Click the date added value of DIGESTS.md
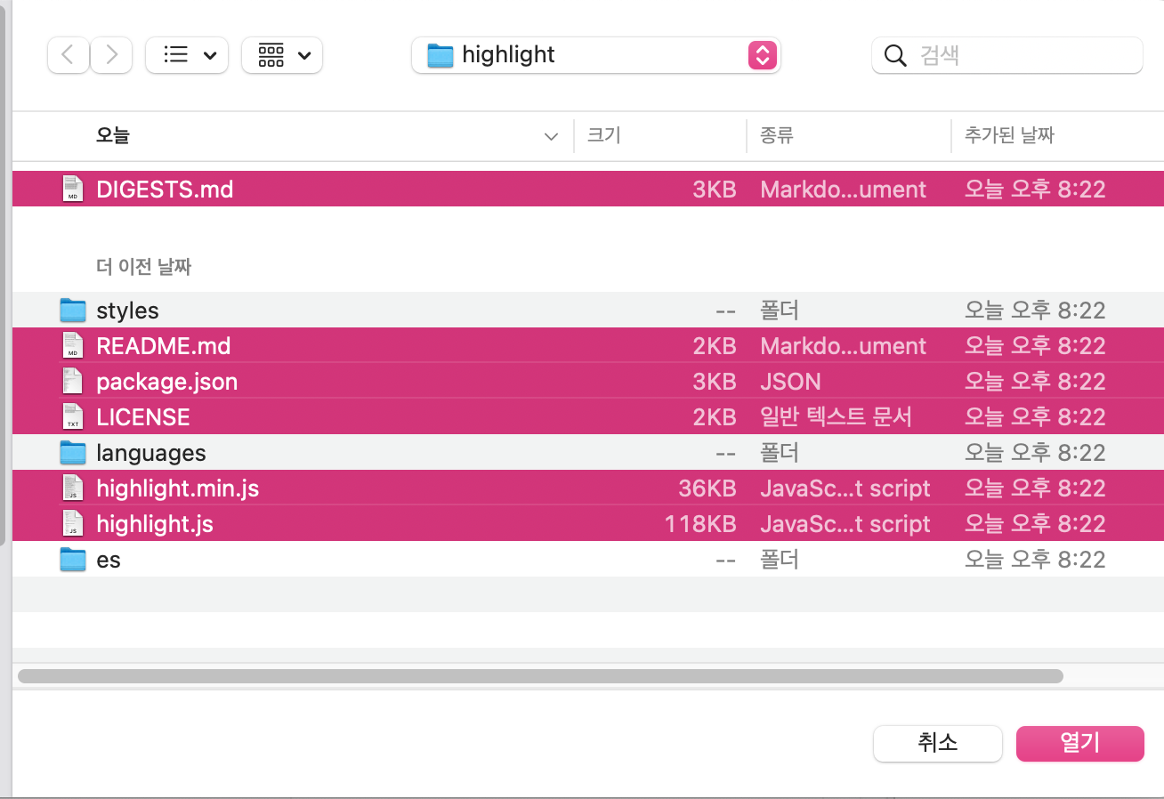The image size is (1164, 799). [1035, 190]
